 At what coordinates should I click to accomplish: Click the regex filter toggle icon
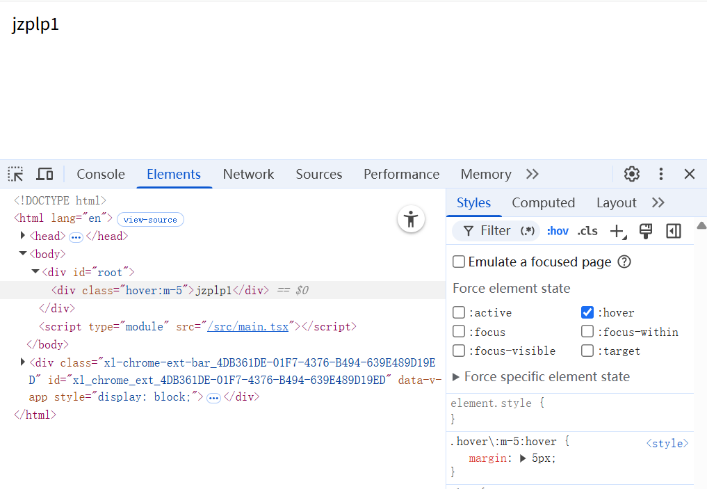click(x=528, y=231)
